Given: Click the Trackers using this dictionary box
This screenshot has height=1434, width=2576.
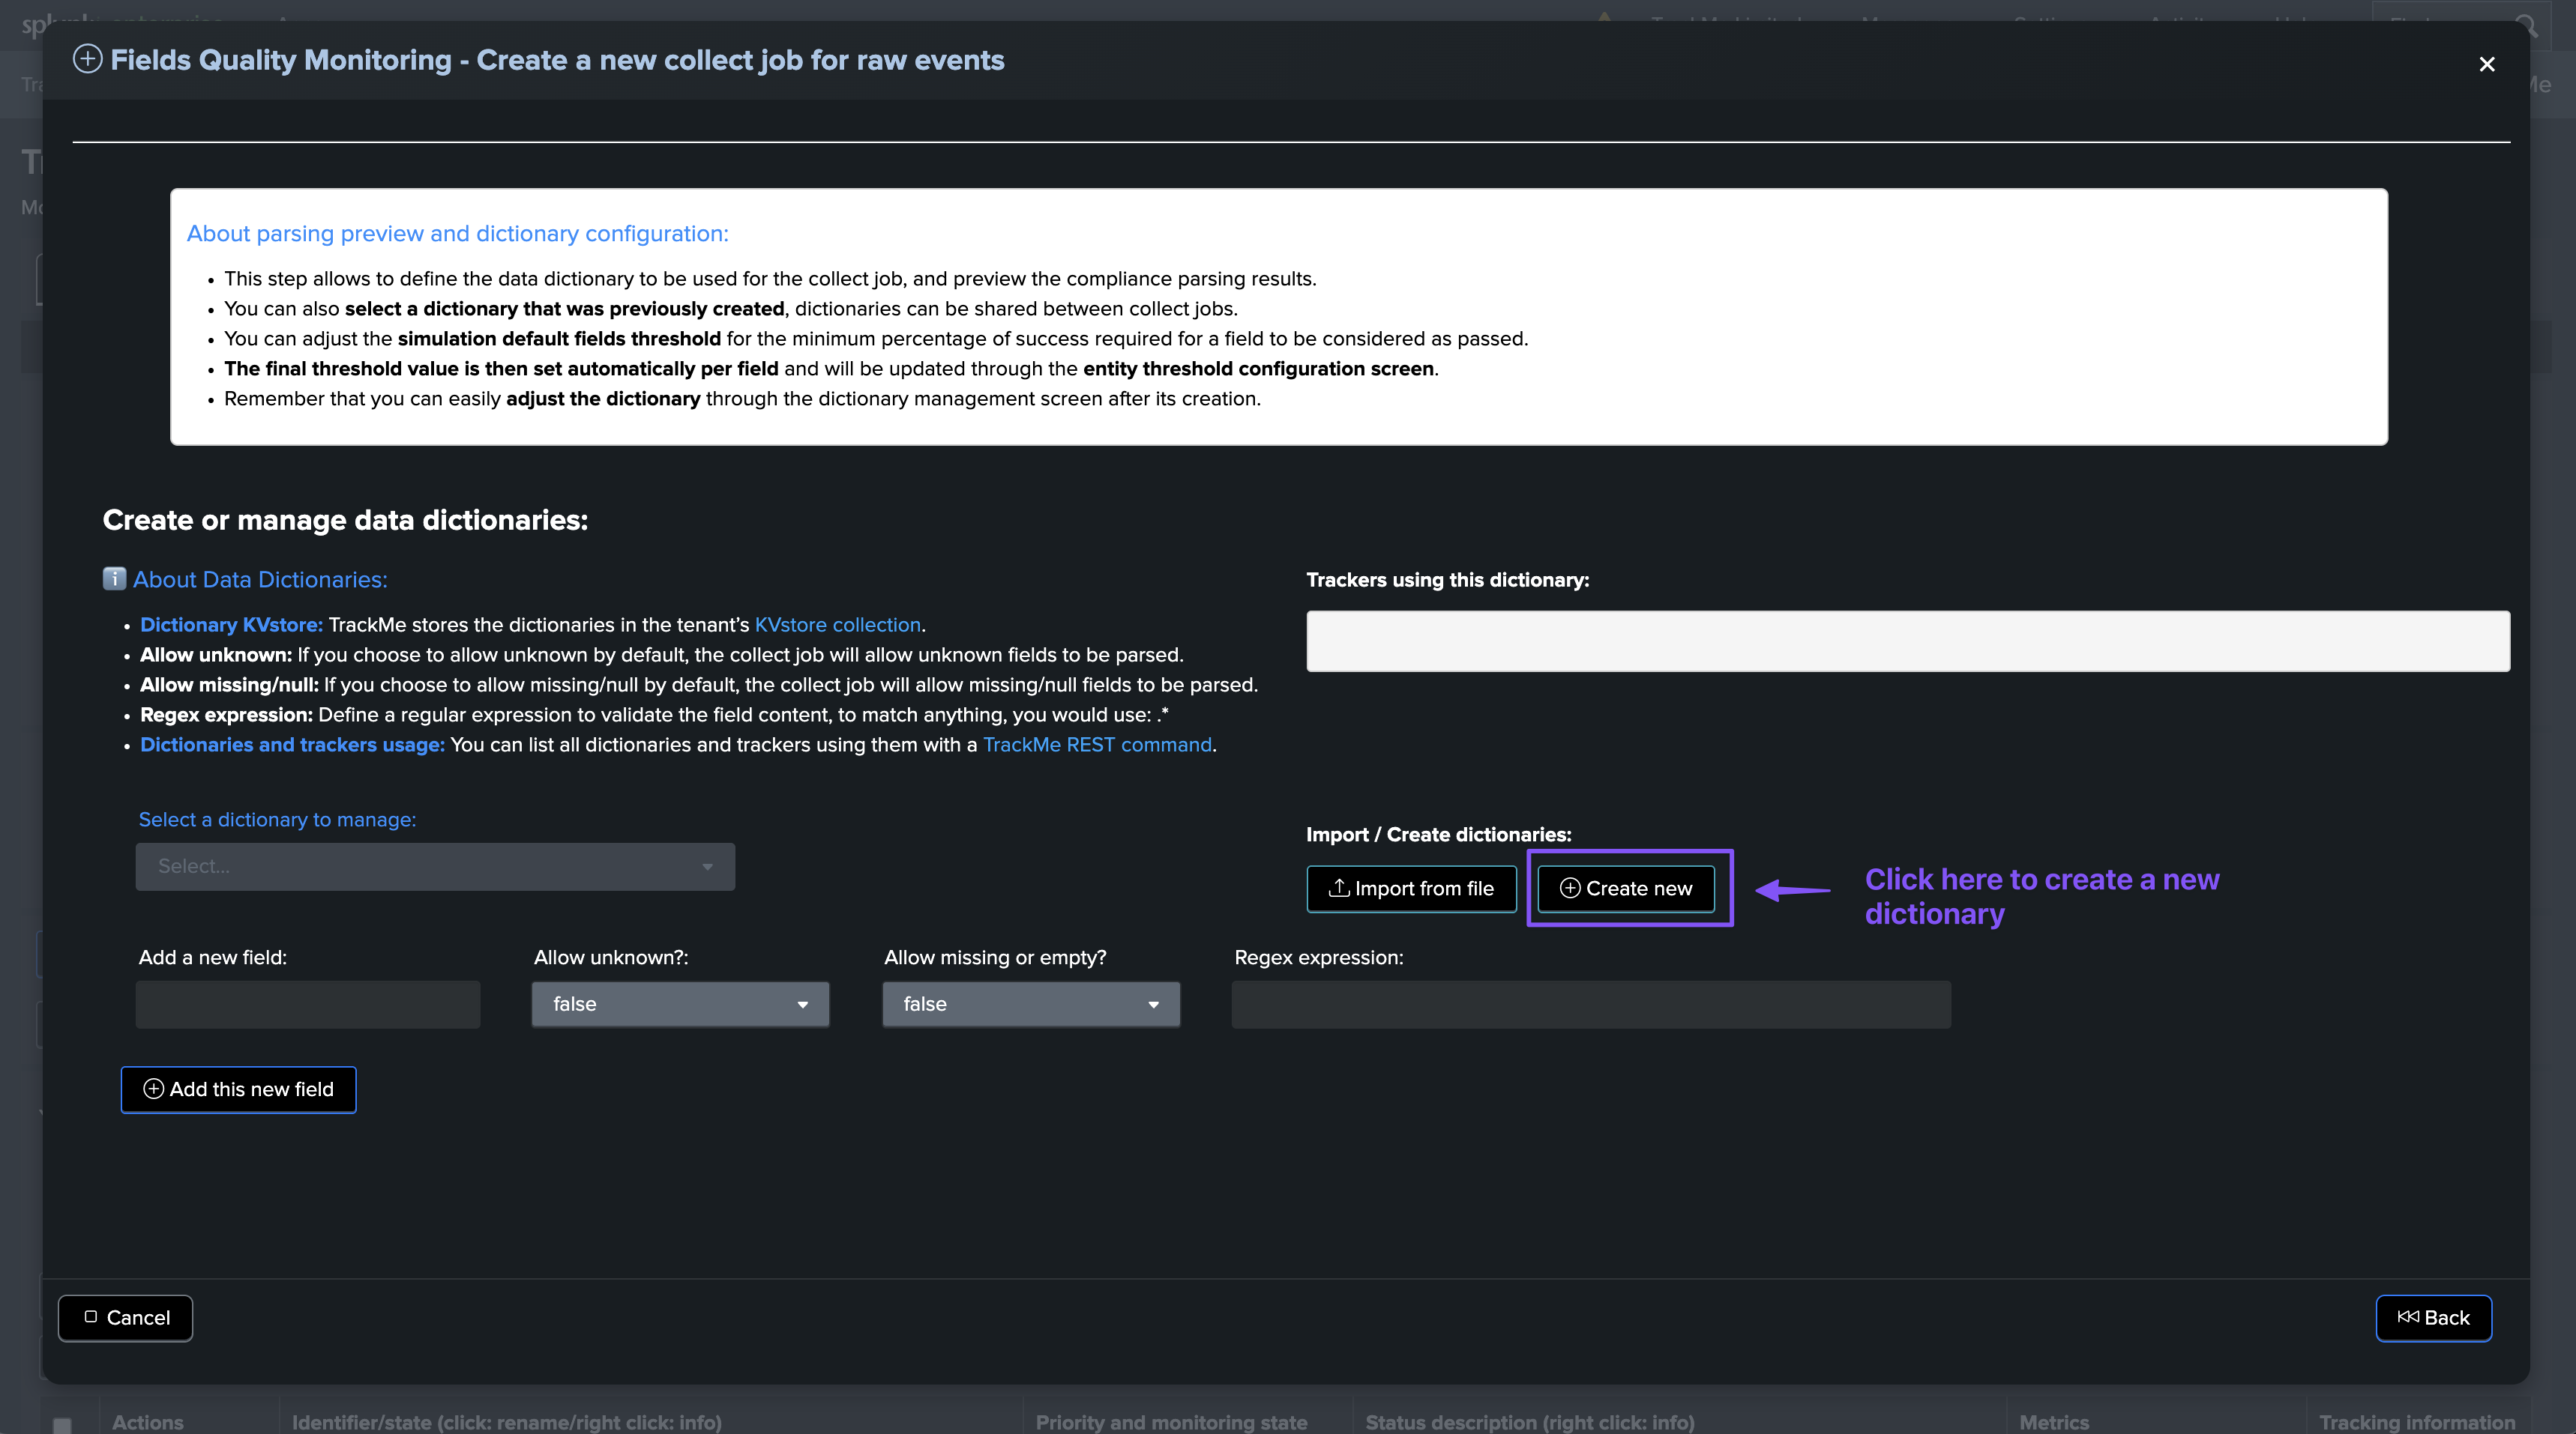Looking at the screenshot, I should (1908, 641).
